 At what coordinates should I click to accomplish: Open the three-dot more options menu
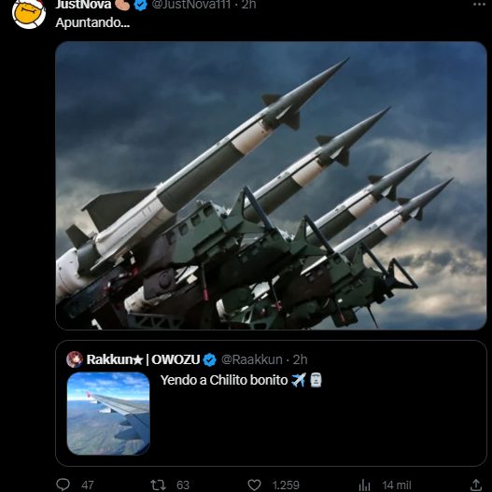click(x=479, y=5)
